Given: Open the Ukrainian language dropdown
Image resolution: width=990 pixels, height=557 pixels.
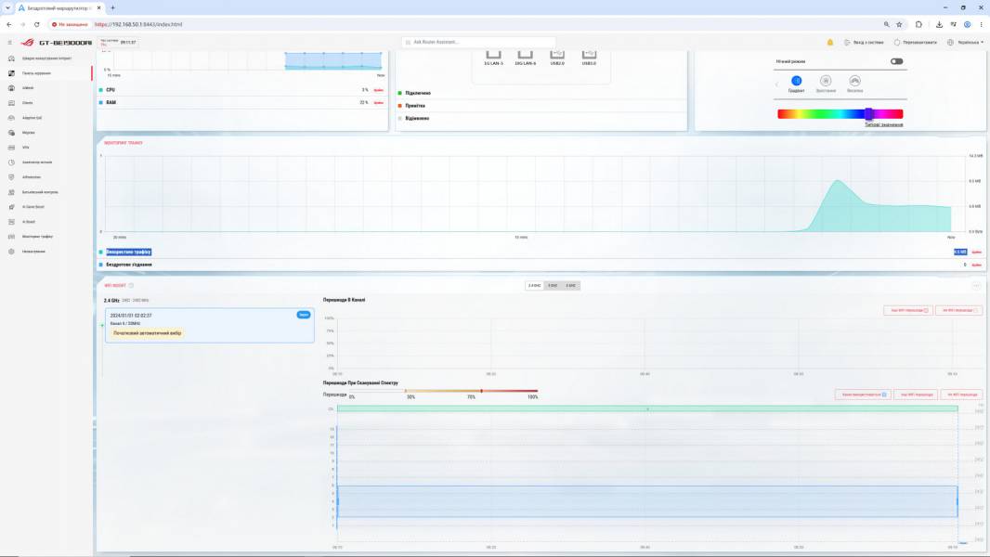Looking at the screenshot, I should (x=966, y=43).
